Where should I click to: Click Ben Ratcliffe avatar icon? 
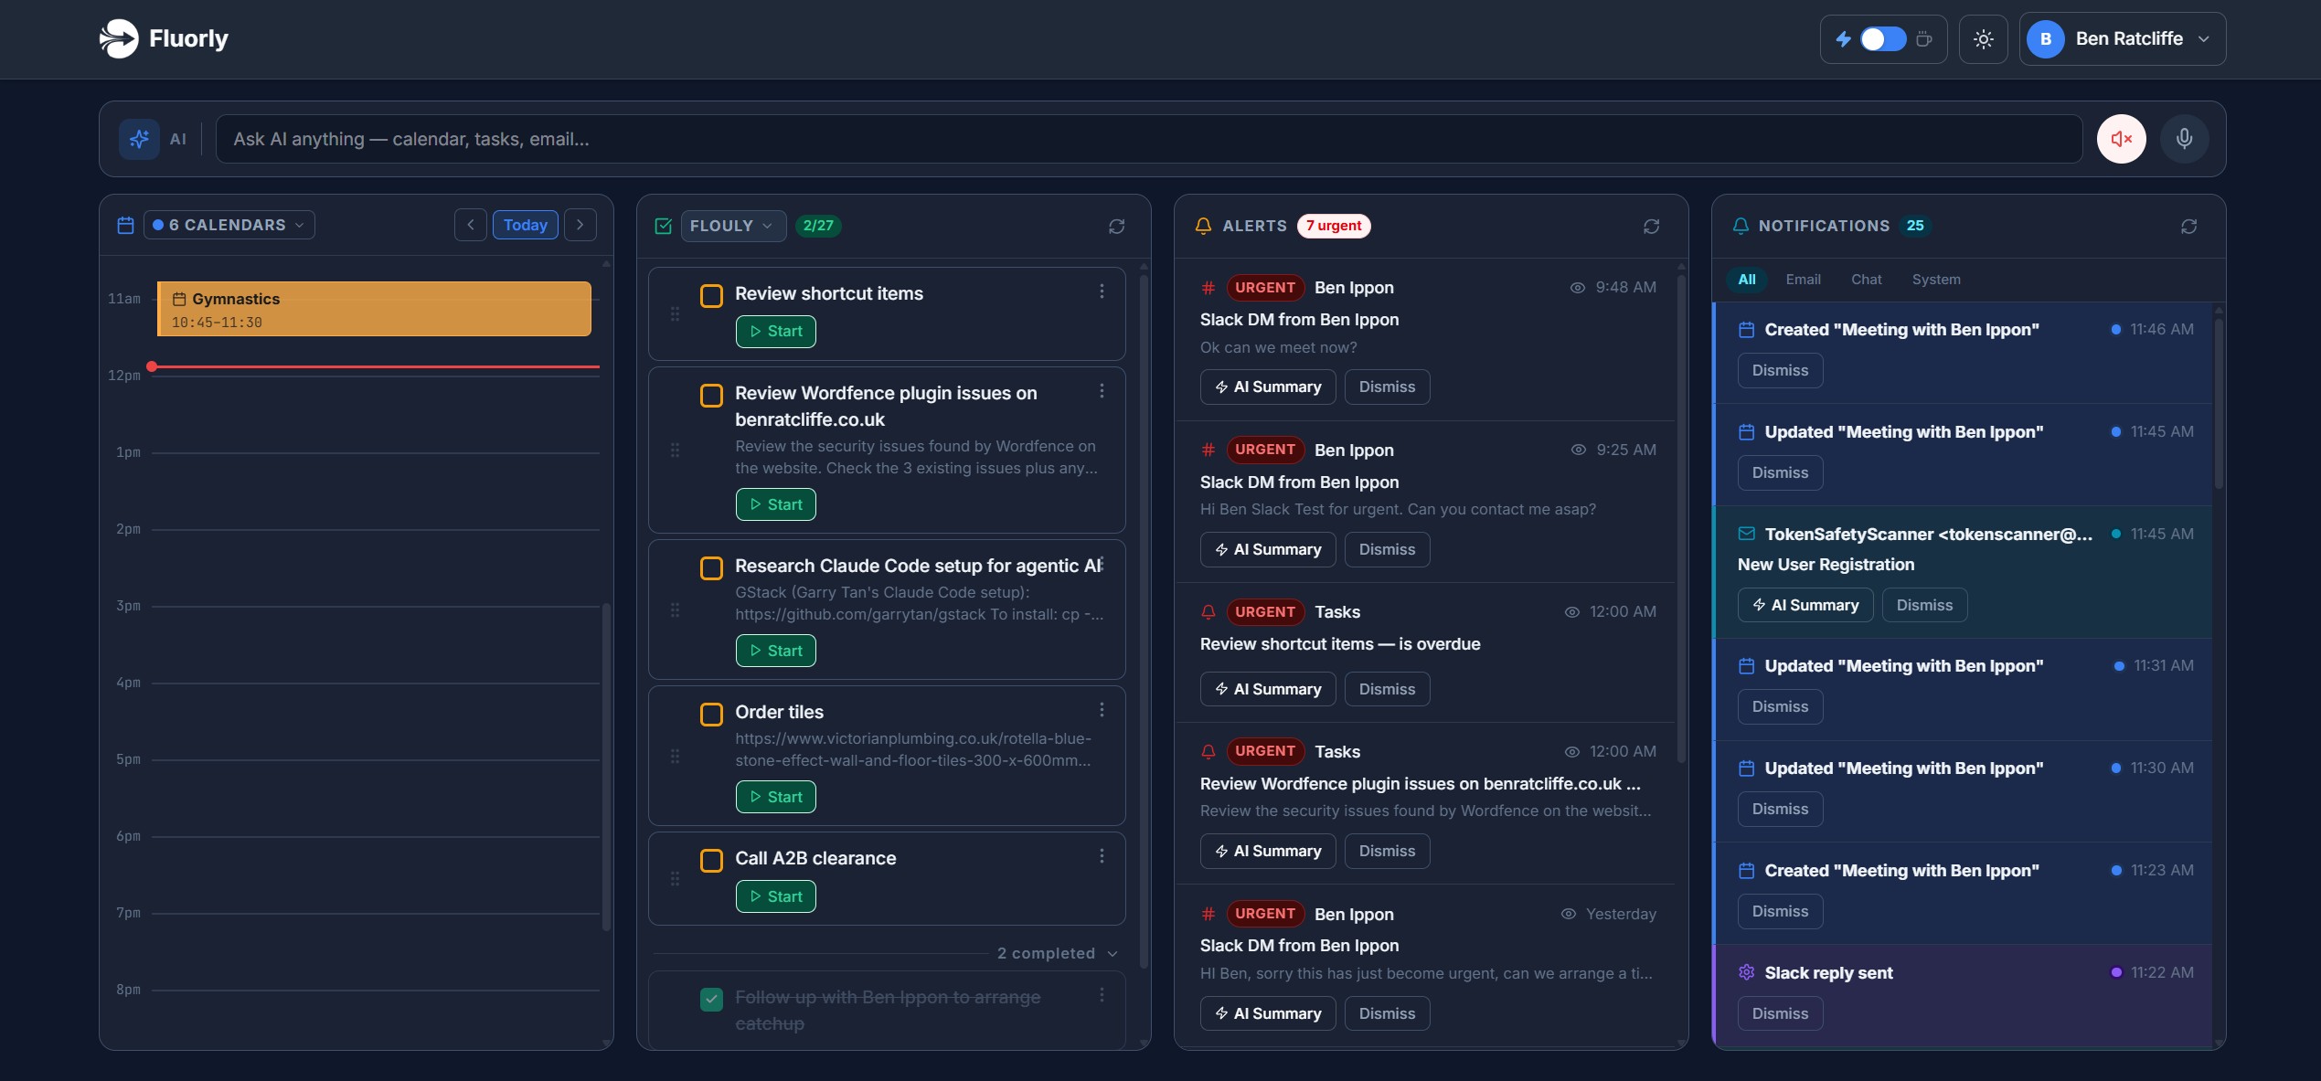tap(2046, 39)
